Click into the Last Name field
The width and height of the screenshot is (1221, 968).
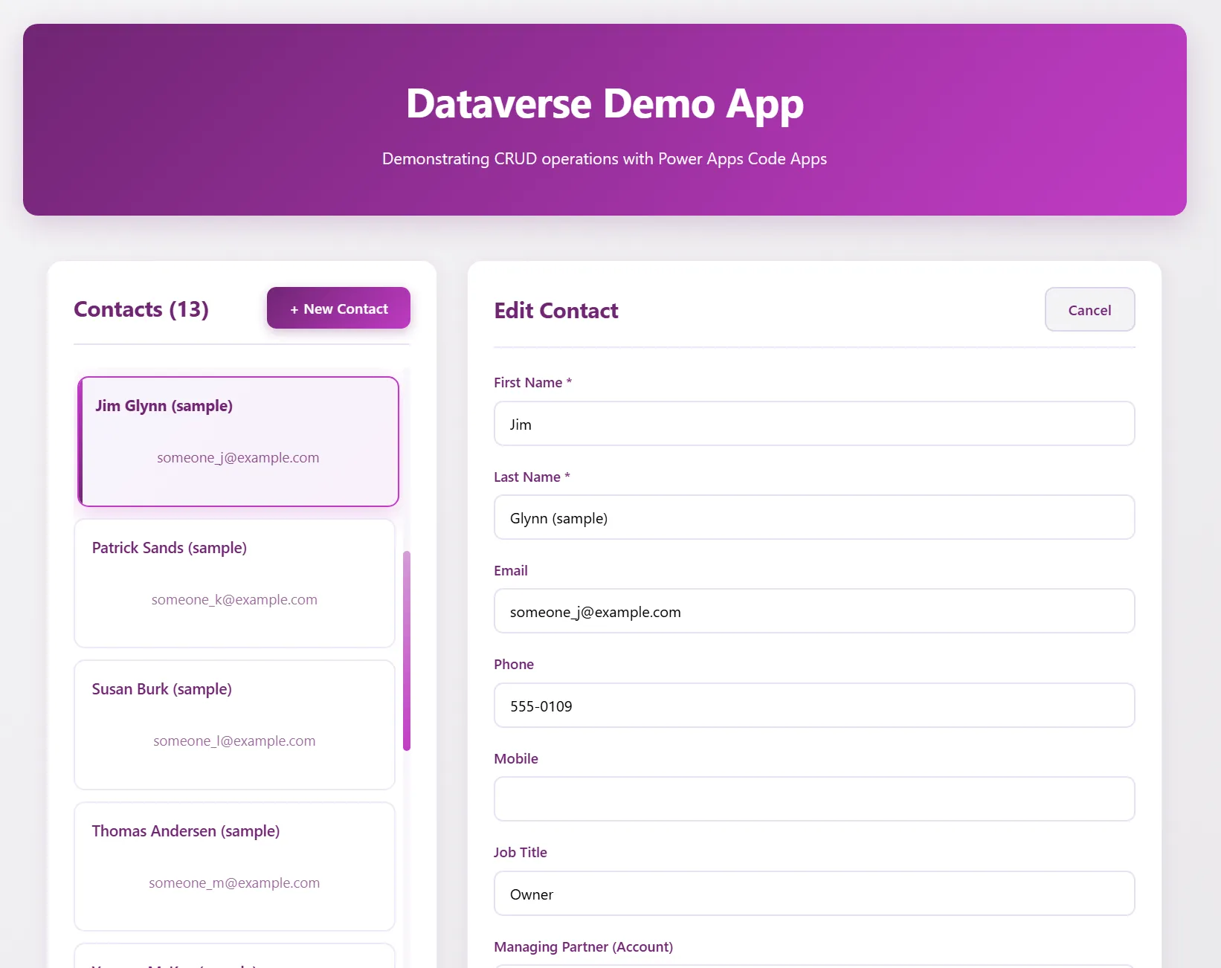(814, 517)
